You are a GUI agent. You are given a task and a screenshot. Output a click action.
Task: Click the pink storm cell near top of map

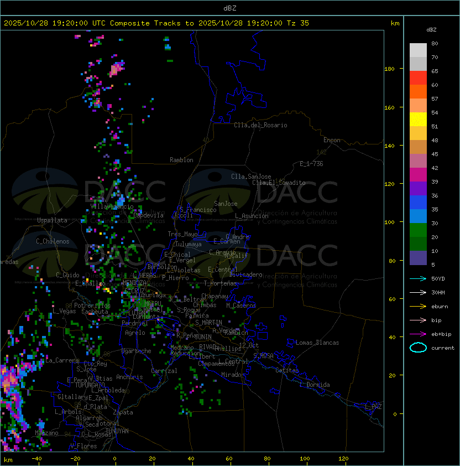[x=117, y=69]
